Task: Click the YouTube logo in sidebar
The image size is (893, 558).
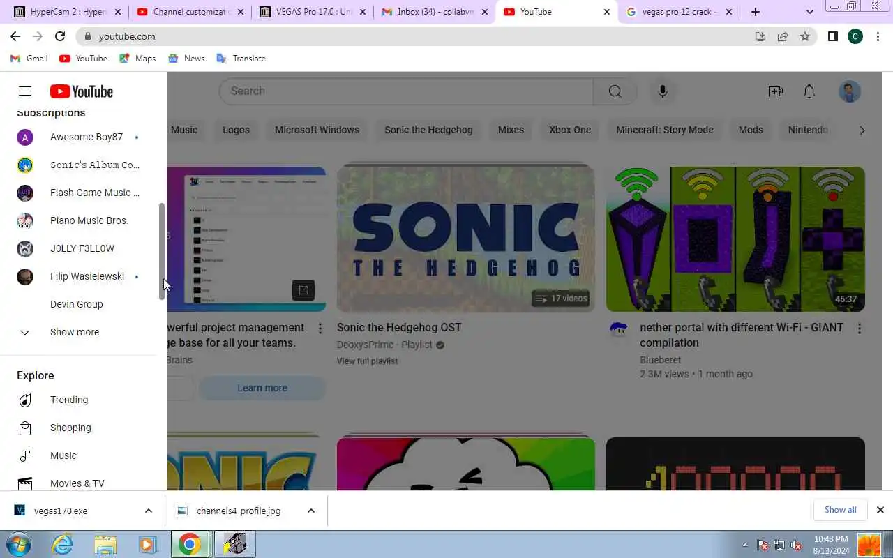Action: (x=82, y=91)
